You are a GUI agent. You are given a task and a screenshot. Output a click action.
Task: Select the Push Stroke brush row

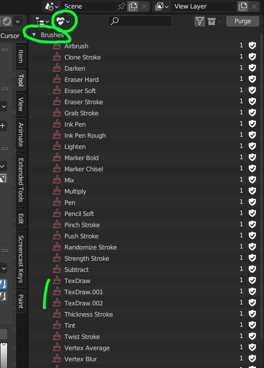[x=144, y=236]
